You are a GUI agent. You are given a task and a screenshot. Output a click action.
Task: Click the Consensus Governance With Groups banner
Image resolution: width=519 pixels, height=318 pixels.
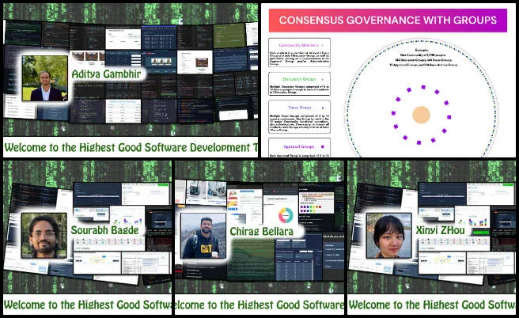(388, 21)
